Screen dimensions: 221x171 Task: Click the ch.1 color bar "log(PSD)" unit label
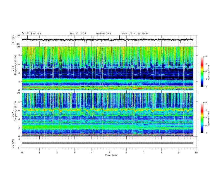[x=209, y=73]
